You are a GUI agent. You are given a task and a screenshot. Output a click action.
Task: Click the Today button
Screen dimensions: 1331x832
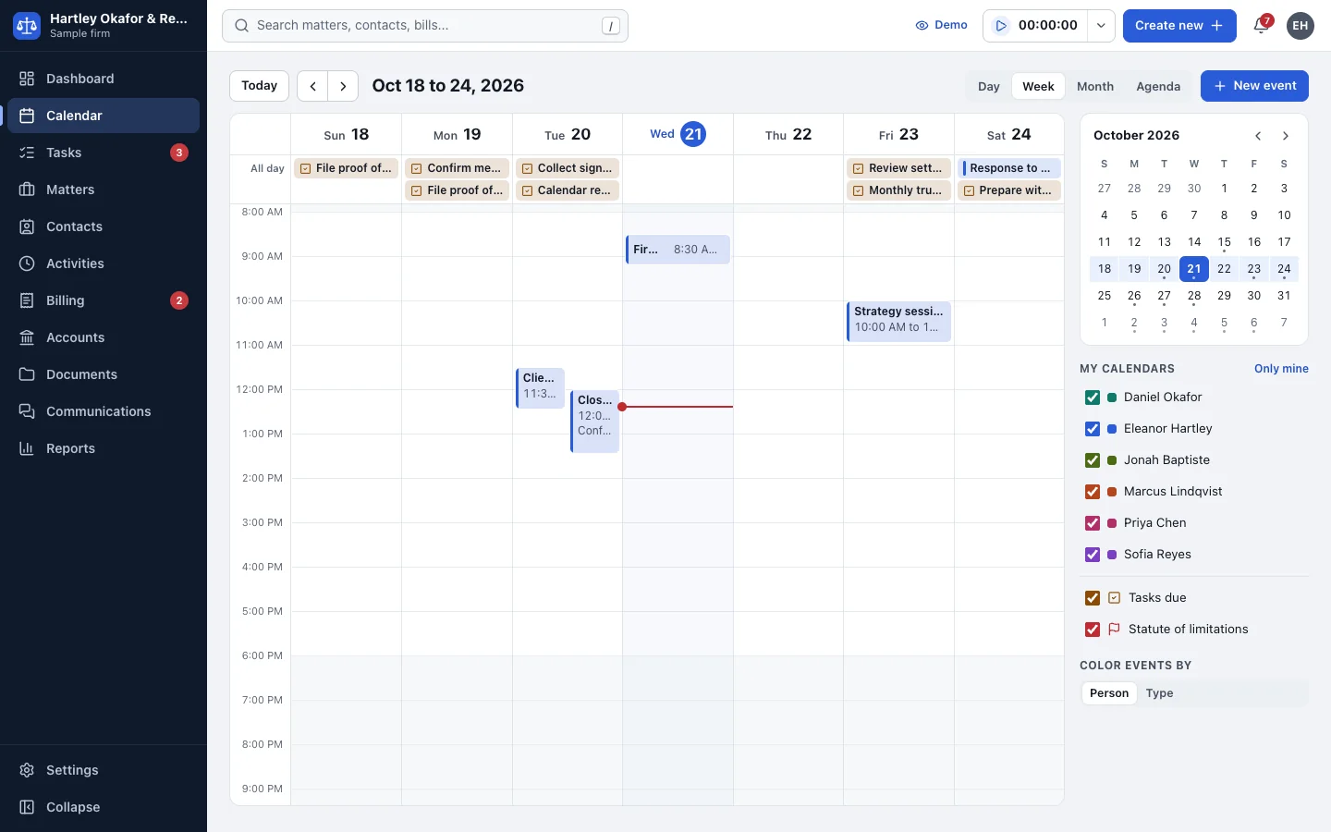pyautogui.click(x=259, y=86)
